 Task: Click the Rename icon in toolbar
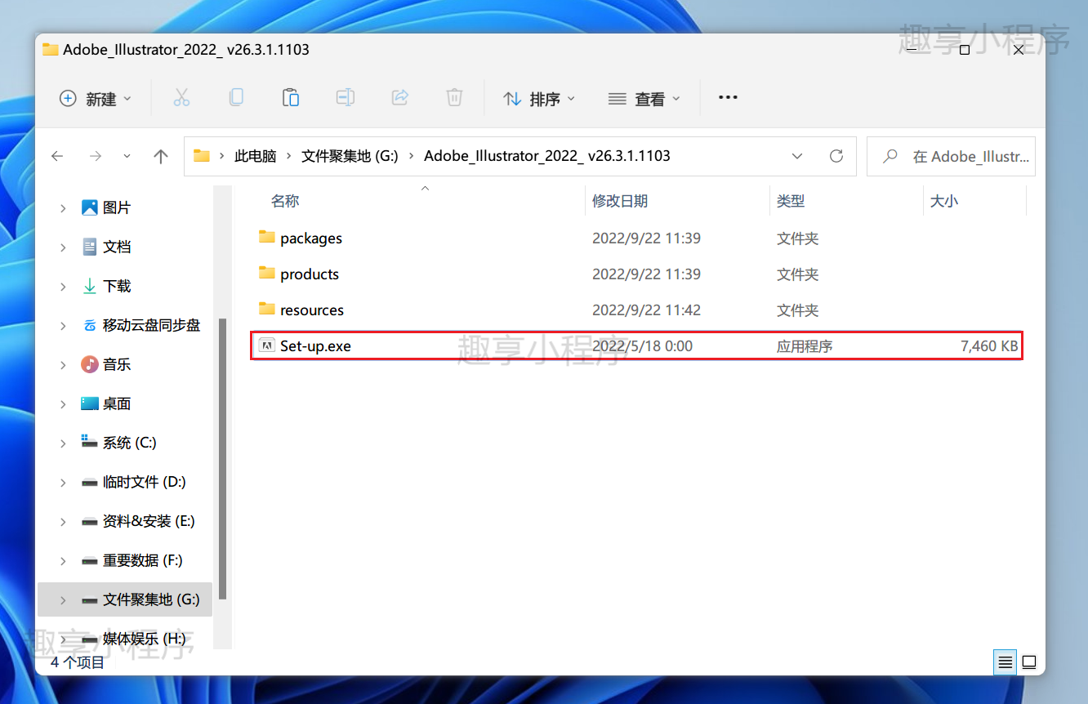pyautogui.click(x=346, y=98)
